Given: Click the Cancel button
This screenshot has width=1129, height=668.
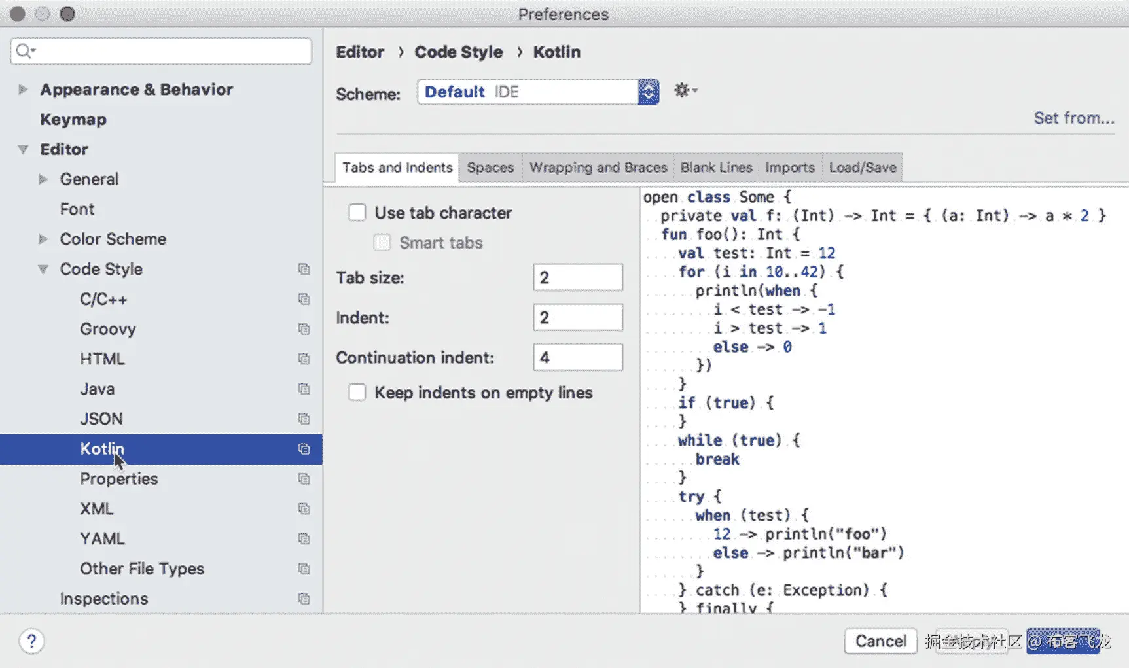Looking at the screenshot, I should (880, 641).
